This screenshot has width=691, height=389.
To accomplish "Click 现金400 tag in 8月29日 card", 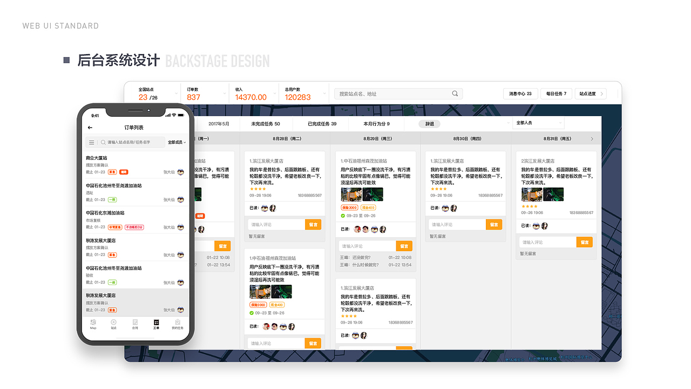I will pos(369,207).
